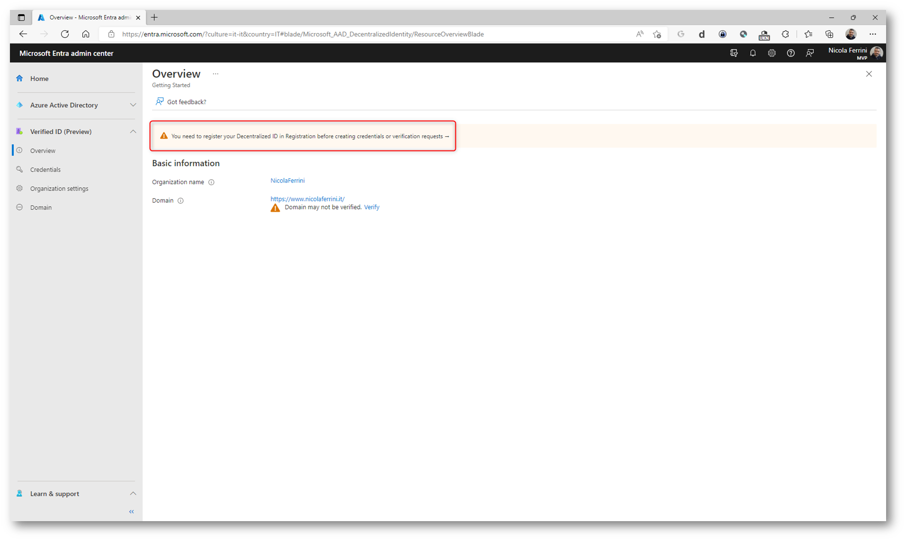Open portal settings gear in header
This screenshot has height=541, width=906.
point(772,53)
